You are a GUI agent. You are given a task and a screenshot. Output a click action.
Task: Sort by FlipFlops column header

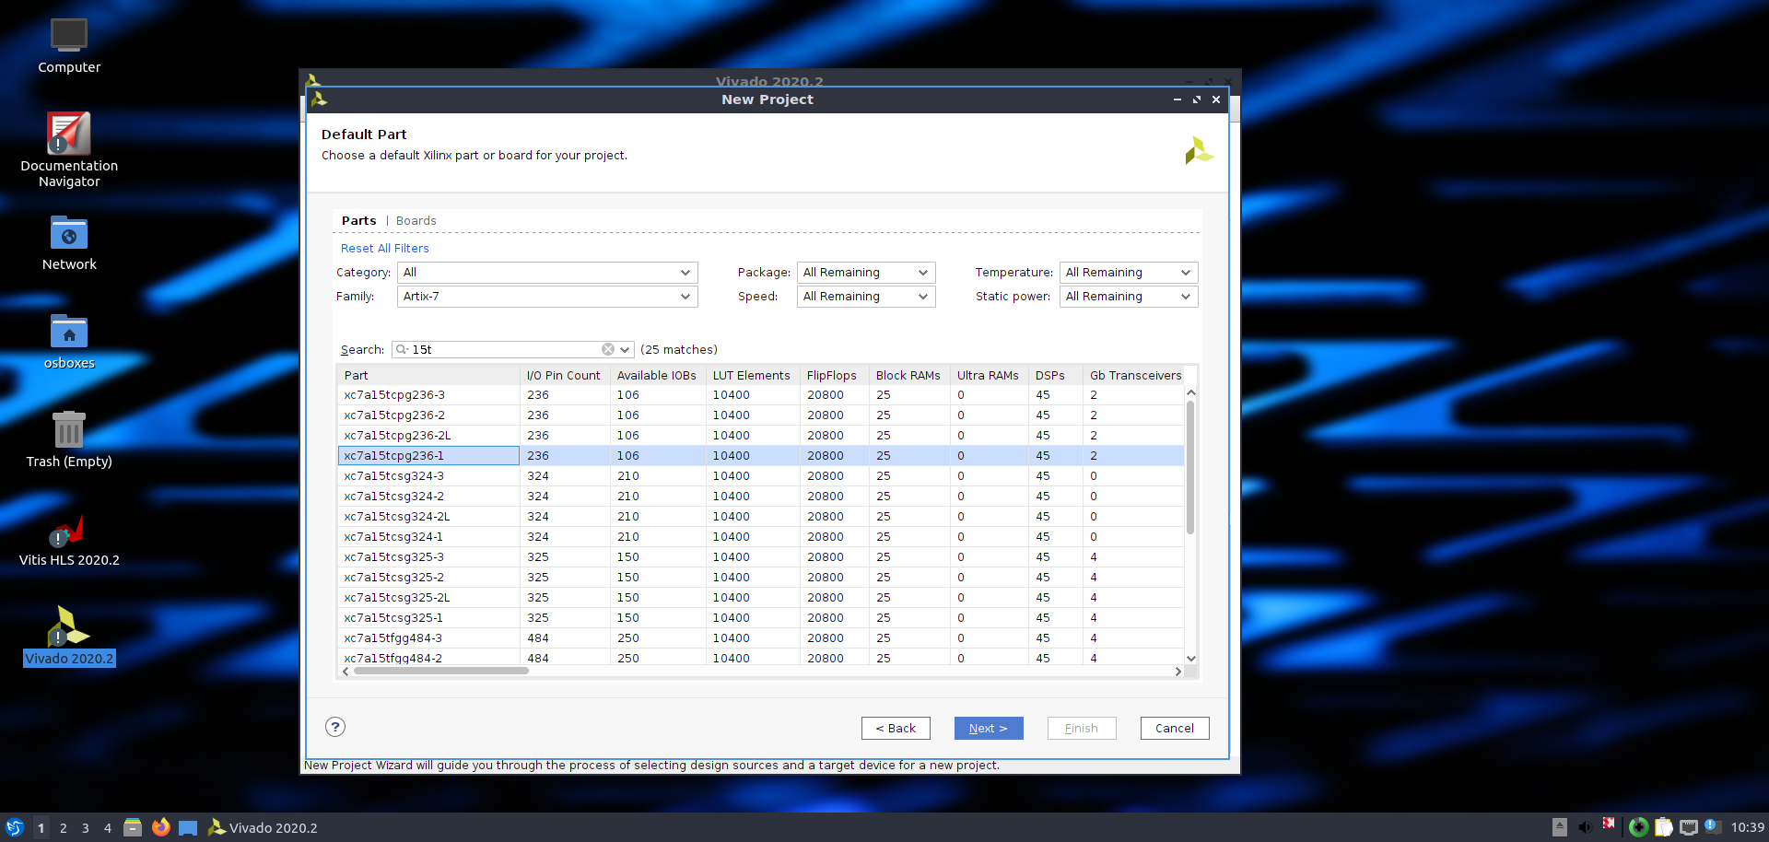click(x=833, y=375)
